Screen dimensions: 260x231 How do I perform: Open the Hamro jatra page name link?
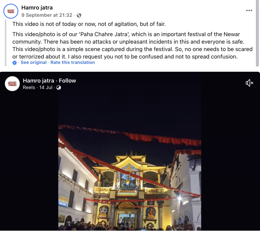pos(37,8)
